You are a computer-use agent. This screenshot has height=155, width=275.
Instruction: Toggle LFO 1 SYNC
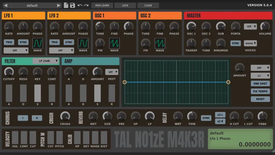[x=23, y=42]
